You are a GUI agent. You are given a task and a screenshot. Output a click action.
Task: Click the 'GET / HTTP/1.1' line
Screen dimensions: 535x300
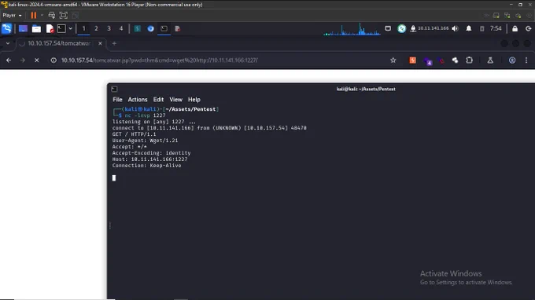point(134,134)
